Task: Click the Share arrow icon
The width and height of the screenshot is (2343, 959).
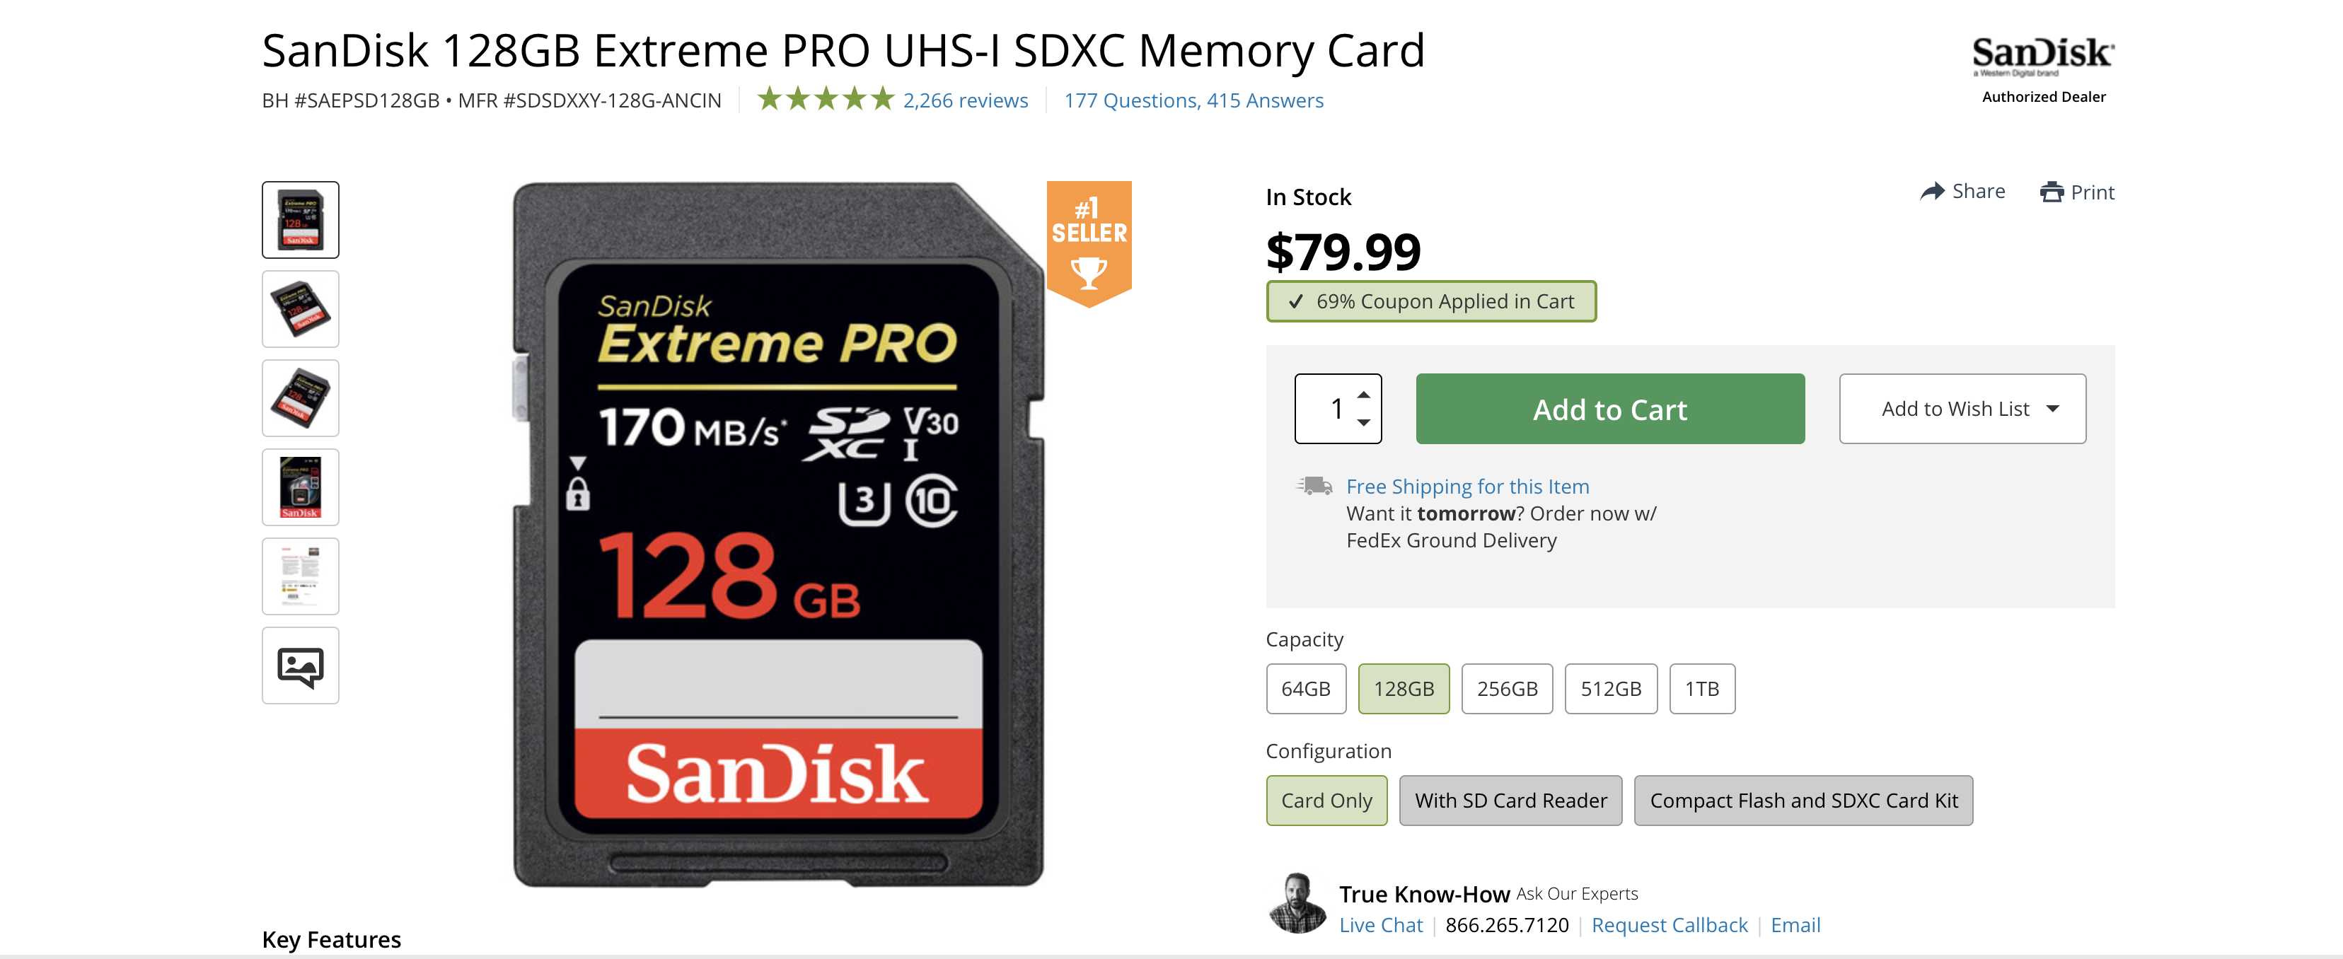Action: [x=1932, y=191]
